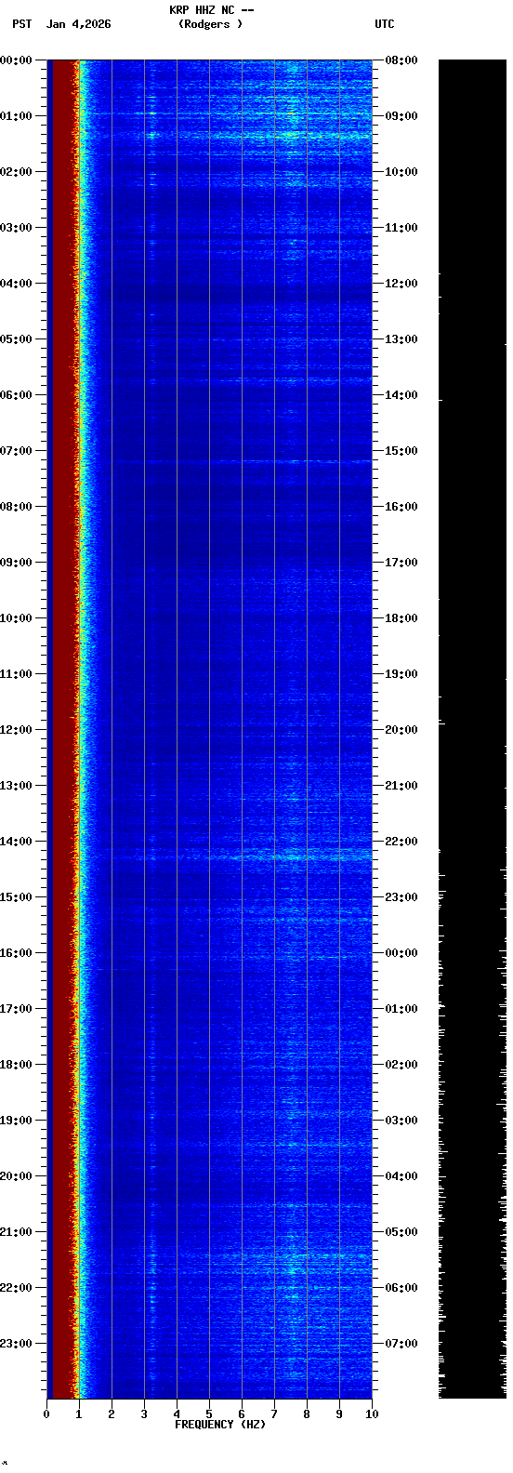Click the 'UTC' timezone label
The width and height of the screenshot is (513, 1473).
point(385,24)
